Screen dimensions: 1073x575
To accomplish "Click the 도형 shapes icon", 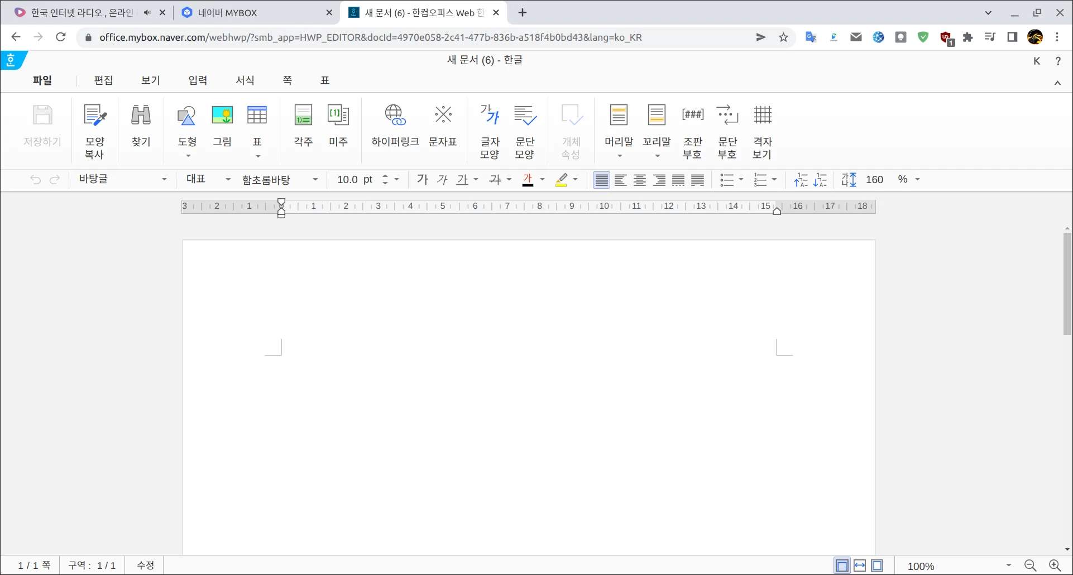I will pyautogui.click(x=186, y=116).
